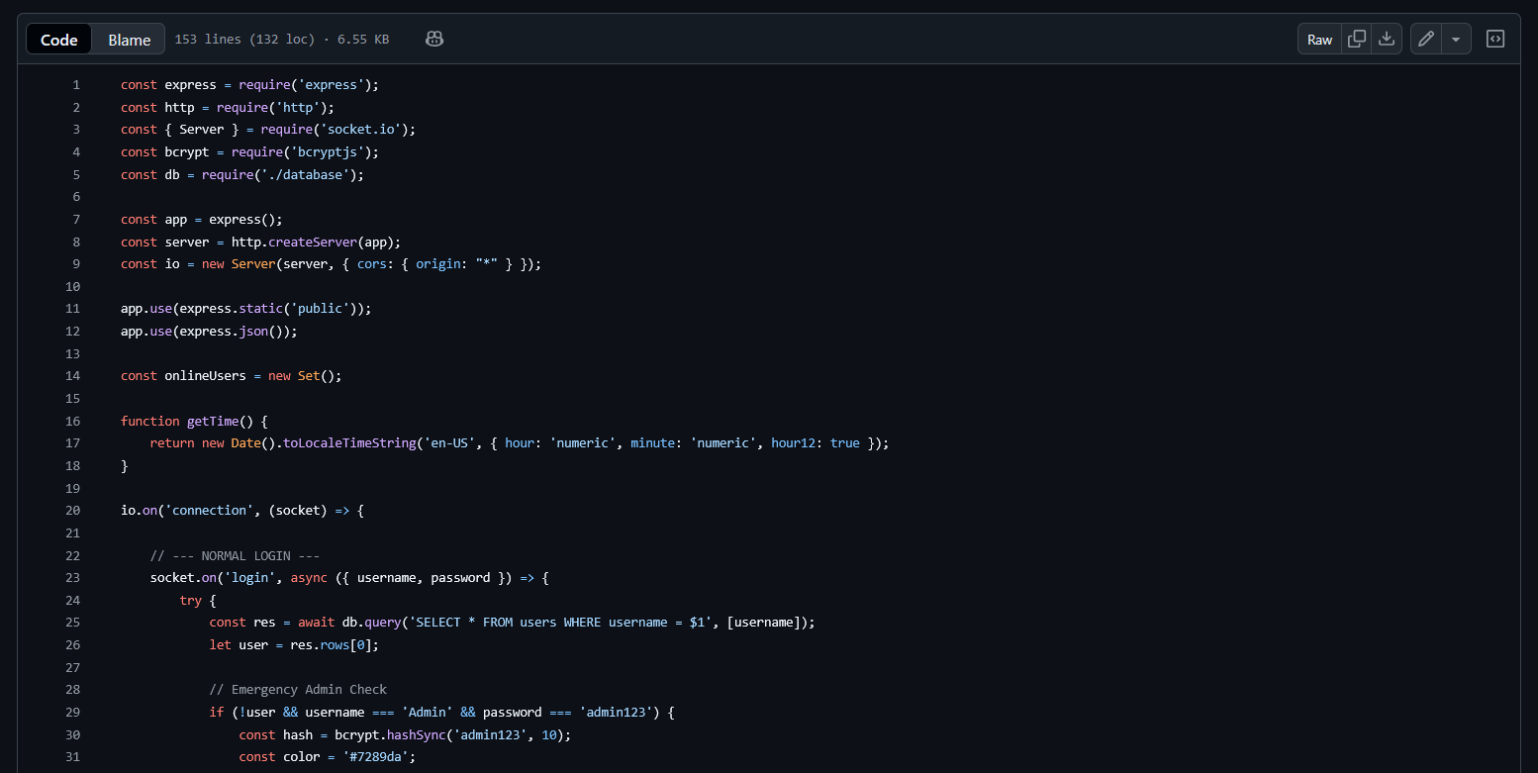This screenshot has height=773, width=1538.
Task: Highlight line 20 via its number
Action: point(72,511)
